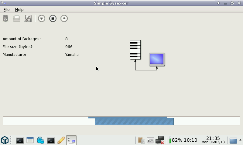This screenshot has width=243, height=145.
Task: Close the Simple Sysexxer window
Action: [239, 3]
